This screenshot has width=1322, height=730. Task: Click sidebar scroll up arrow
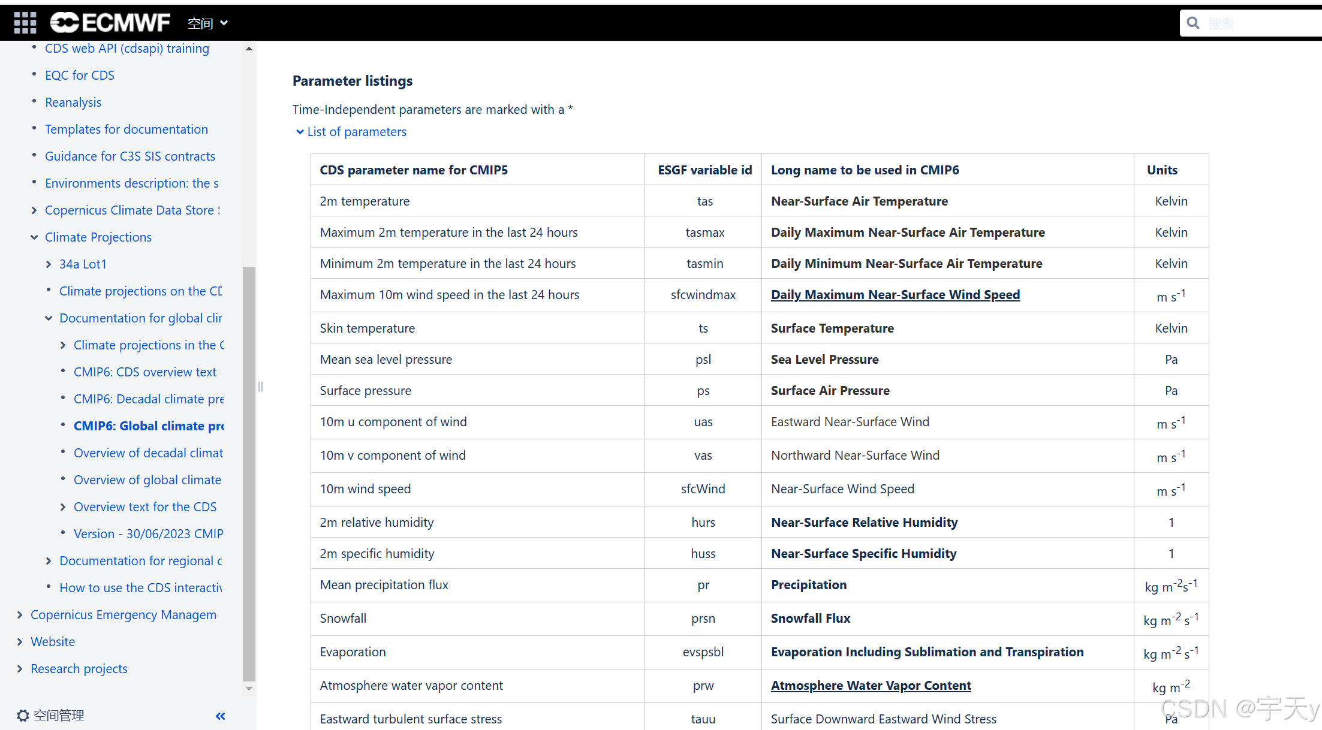tap(249, 49)
